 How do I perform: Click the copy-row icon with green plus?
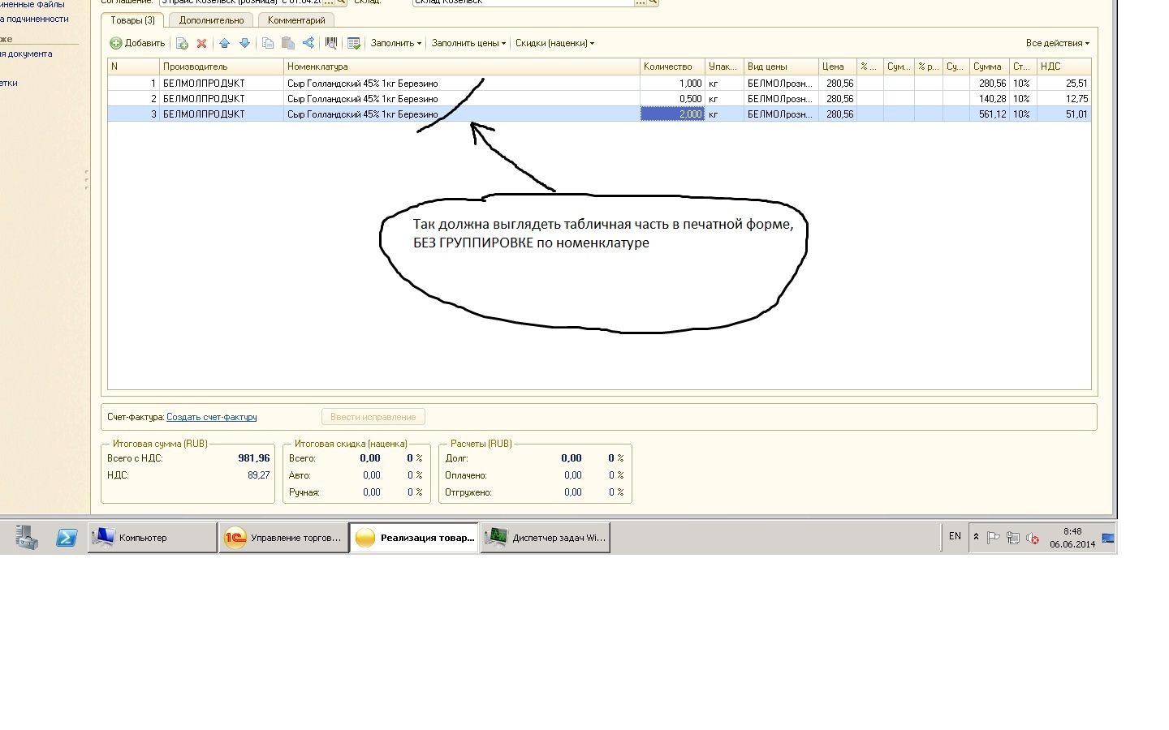(182, 43)
